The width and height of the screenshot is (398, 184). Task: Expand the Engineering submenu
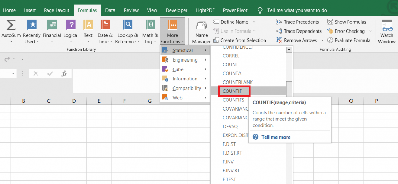click(185, 60)
